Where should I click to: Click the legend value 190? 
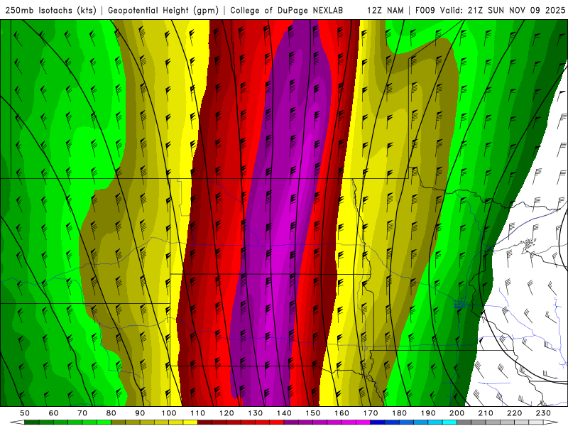click(x=428, y=413)
